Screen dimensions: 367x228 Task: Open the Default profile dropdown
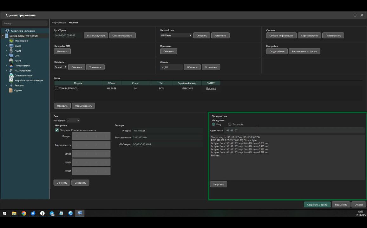[61, 67]
